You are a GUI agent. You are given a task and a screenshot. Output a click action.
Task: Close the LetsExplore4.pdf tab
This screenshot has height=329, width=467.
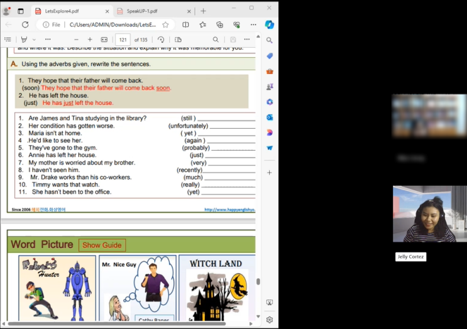pyautogui.click(x=107, y=11)
